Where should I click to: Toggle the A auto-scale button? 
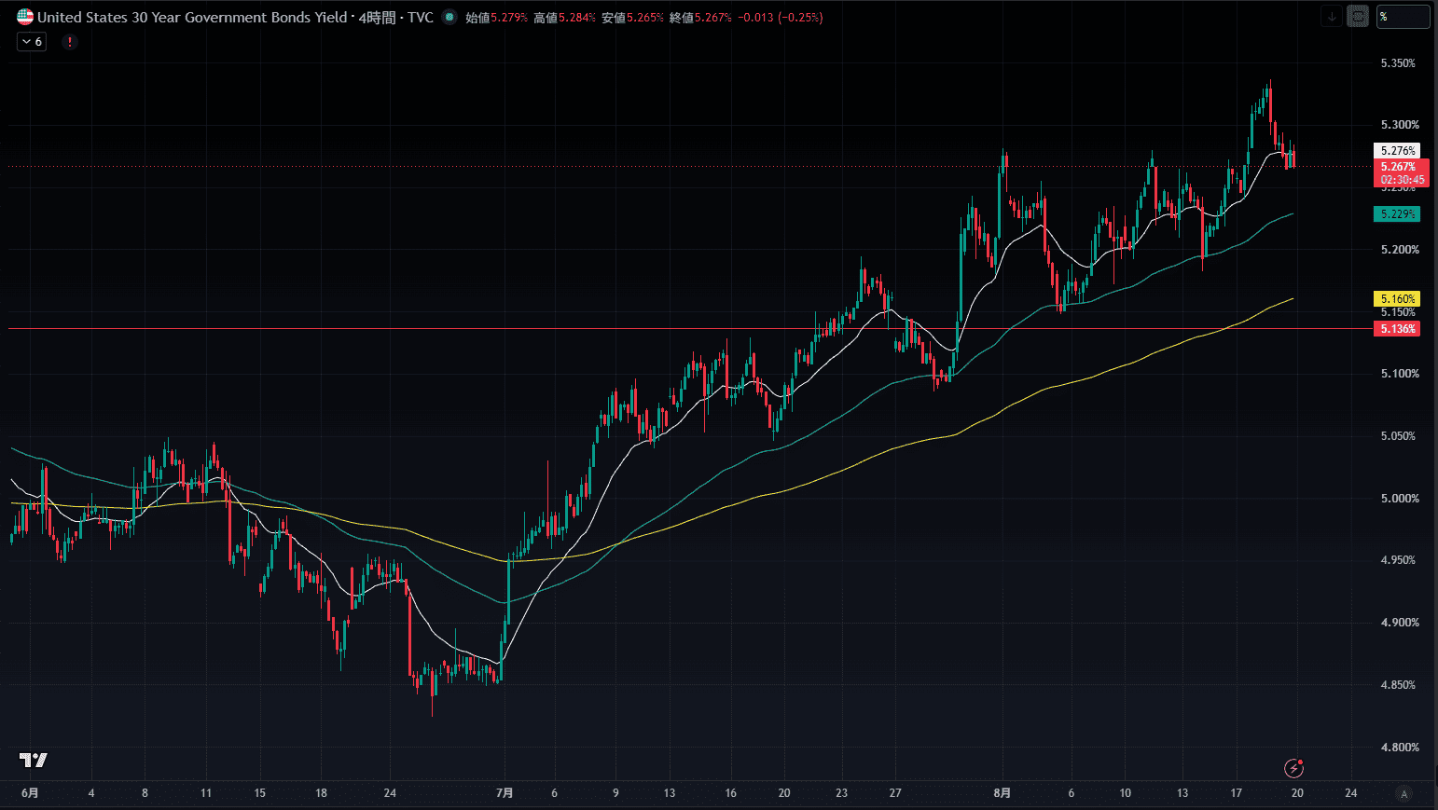(x=1403, y=793)
